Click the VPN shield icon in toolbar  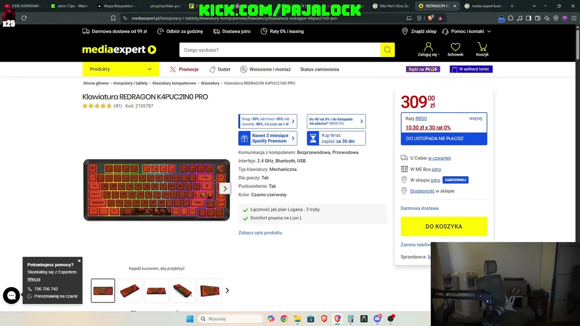coord(556,18)
